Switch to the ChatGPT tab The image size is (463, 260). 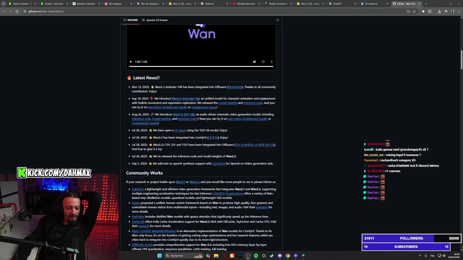[342, 4]
